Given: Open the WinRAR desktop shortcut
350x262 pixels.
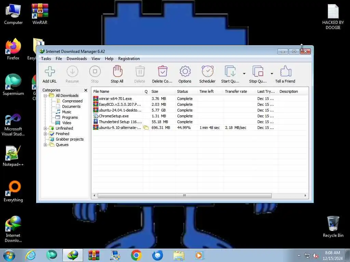Looking at the screenshot, I should coord(40,14).
